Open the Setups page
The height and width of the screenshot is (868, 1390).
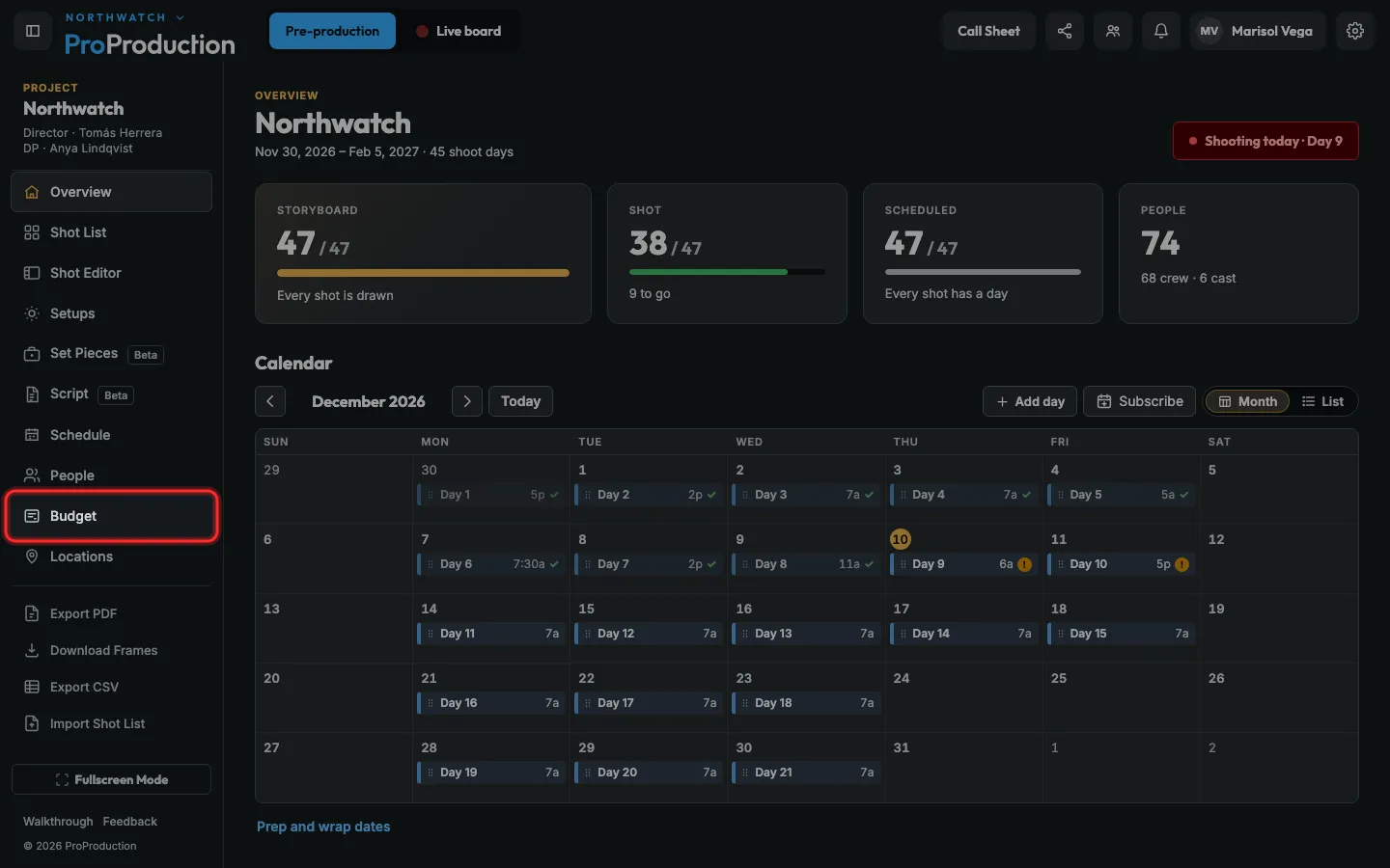click(111, 313)
